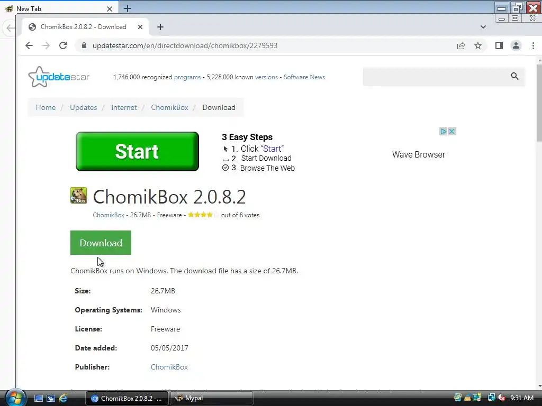Go to Updates breadcrumb
The image size is (542, 406).
tap(83, 107)
